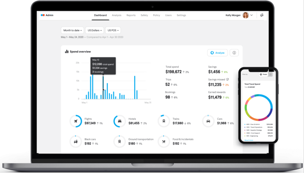
Task: Click the Kelly Morgan user name
Action: [x=233, y=15]
